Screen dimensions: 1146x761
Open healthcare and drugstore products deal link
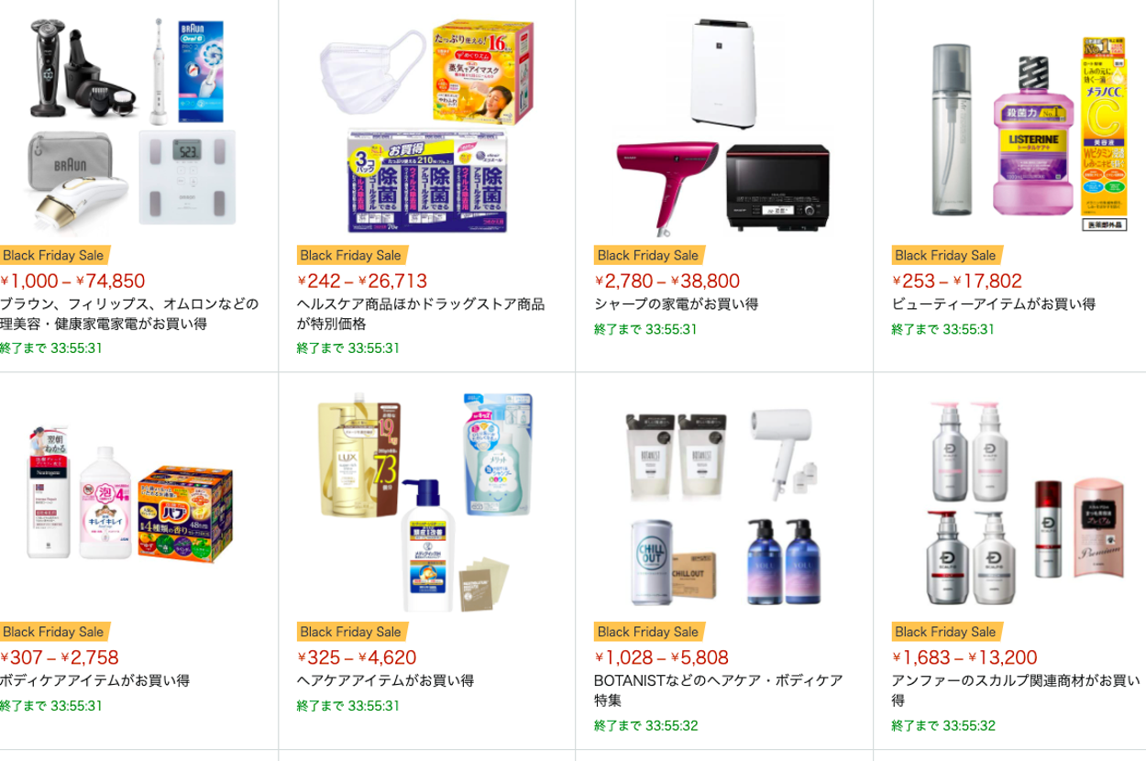coord(421,314)
